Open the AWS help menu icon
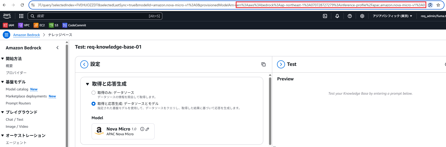 (x=350, y=16)
